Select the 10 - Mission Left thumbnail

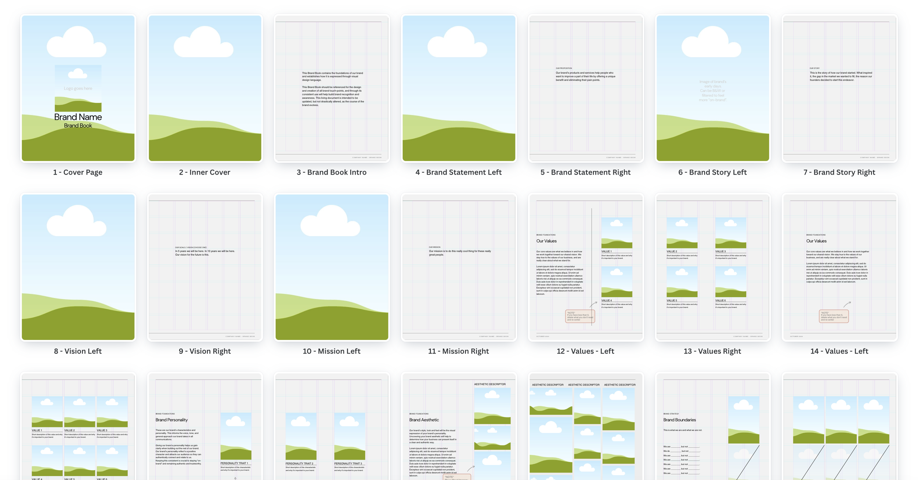[x=332, y=267]
